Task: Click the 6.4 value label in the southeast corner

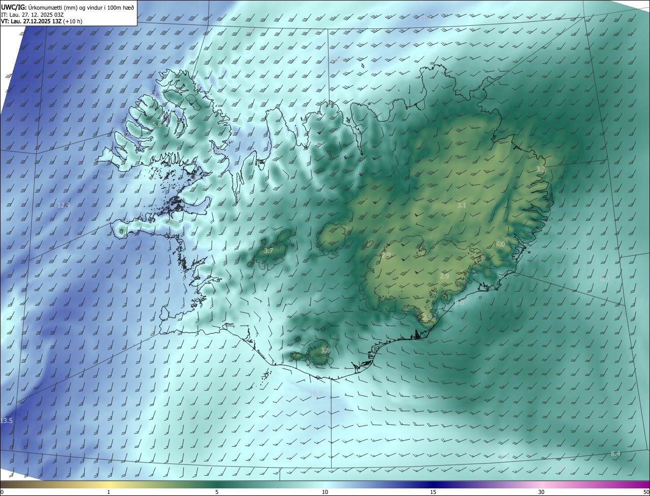Action: tap(615, 453)
